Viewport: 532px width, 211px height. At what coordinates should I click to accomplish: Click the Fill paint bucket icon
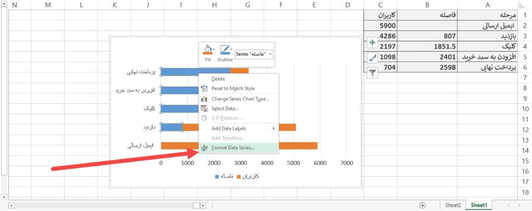pos(207,50)
